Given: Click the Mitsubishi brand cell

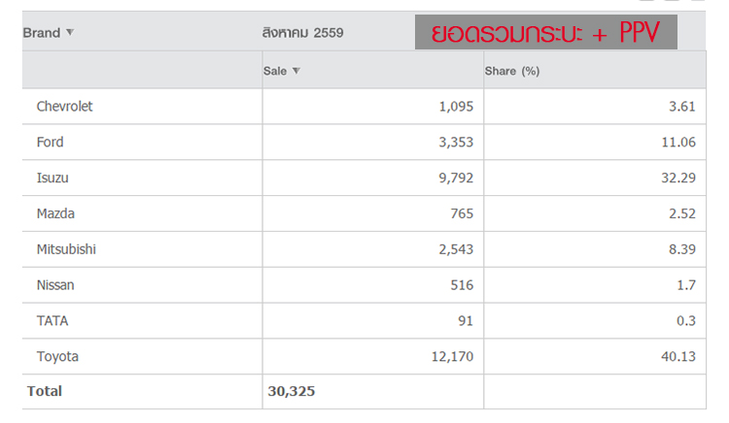Looking at the screenshot, I should [x=66, y=249].
